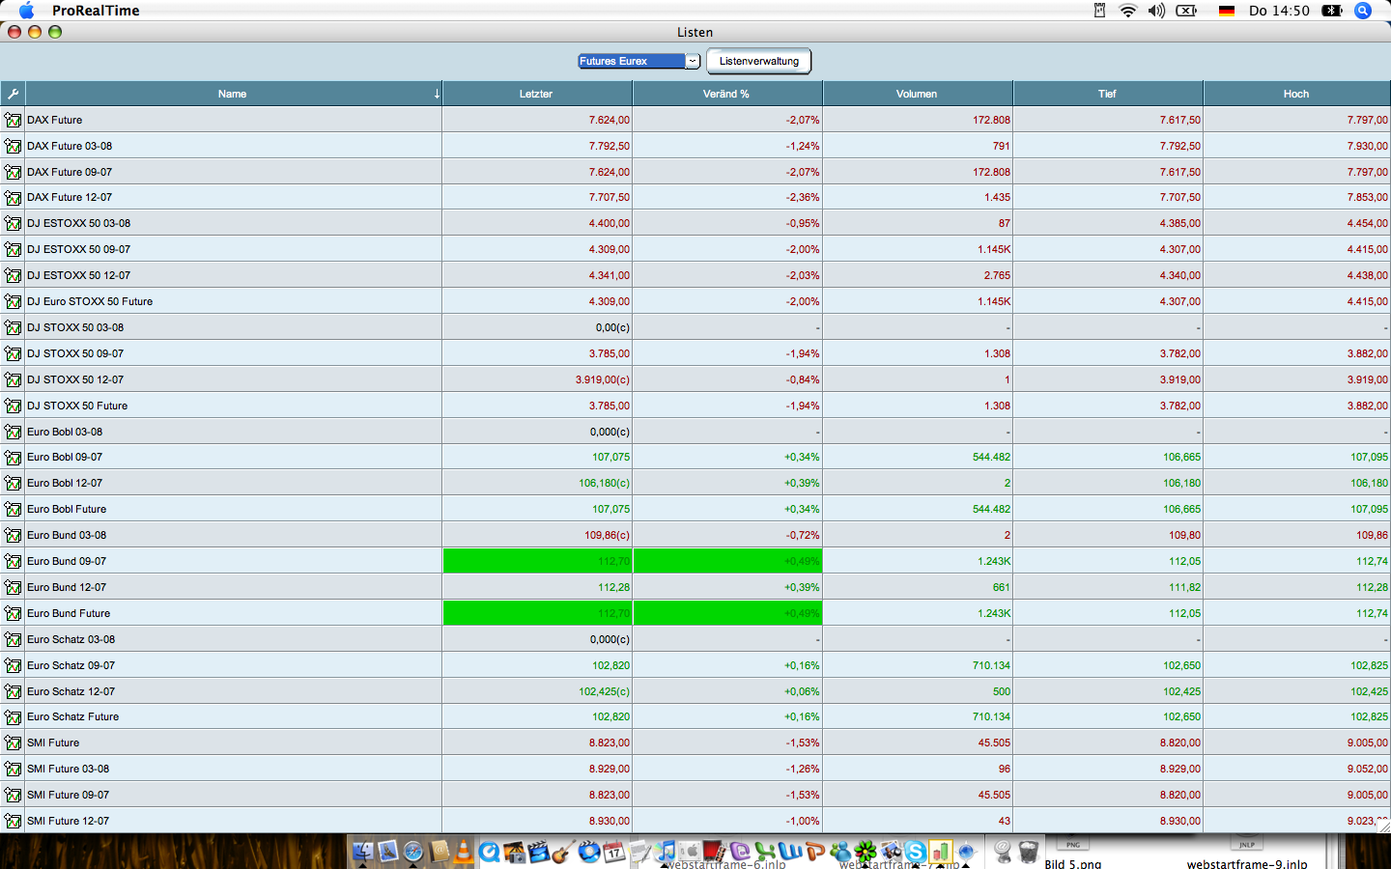Click the '8.929,00' Letzter value for SMI Future 03-08

[610, 770]
